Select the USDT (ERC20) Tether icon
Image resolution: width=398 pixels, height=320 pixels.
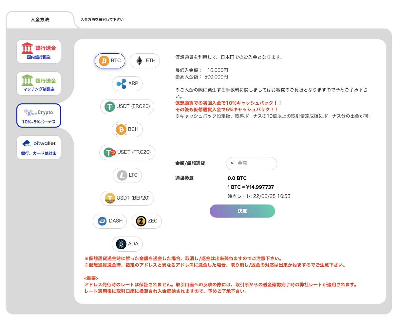coord(110,107)
